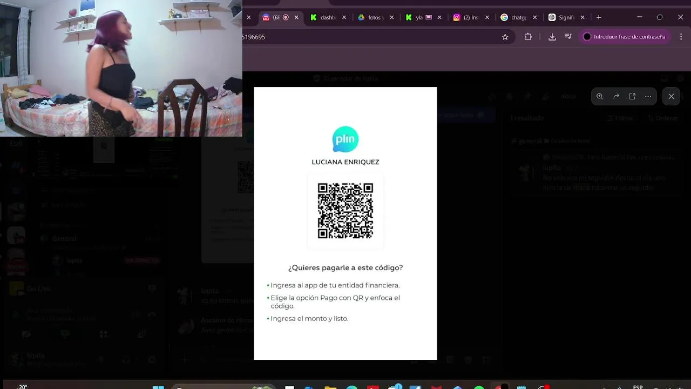Image resolution: width=691 pixels, height=389 pixels.
Task: Close the Signific tab
Action: point(582,17)
